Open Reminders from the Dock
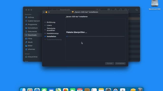 [94, 89]
